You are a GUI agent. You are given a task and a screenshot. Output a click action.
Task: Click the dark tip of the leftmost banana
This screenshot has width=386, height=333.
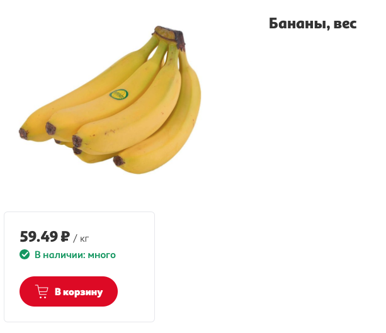(x=23, y=133)
